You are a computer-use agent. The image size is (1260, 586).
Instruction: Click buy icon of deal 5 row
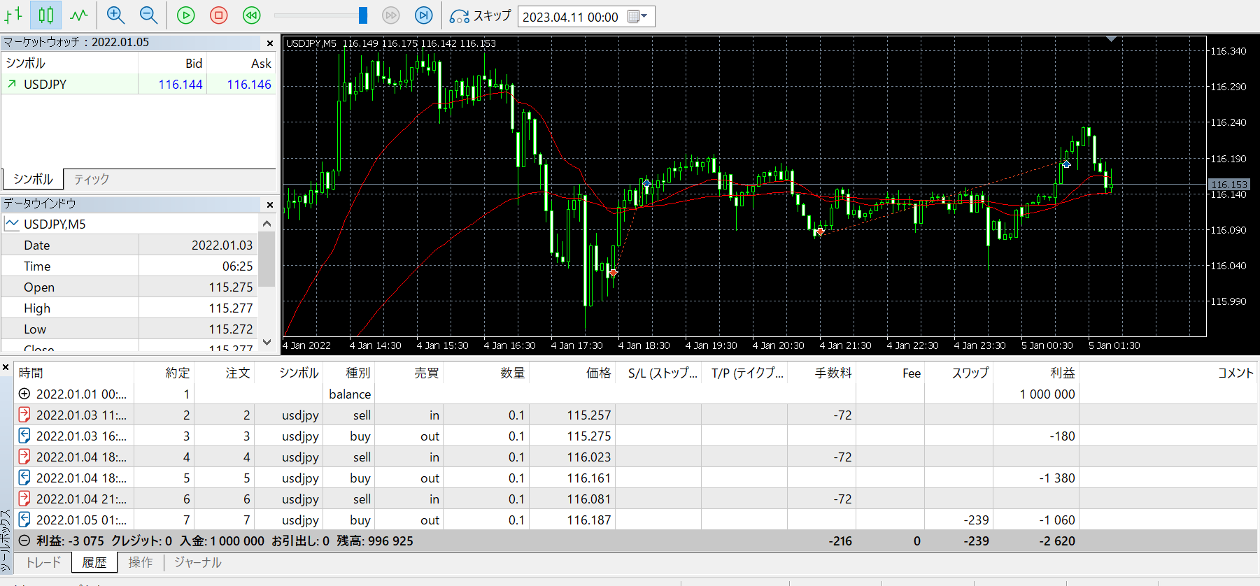click(24, 478)
